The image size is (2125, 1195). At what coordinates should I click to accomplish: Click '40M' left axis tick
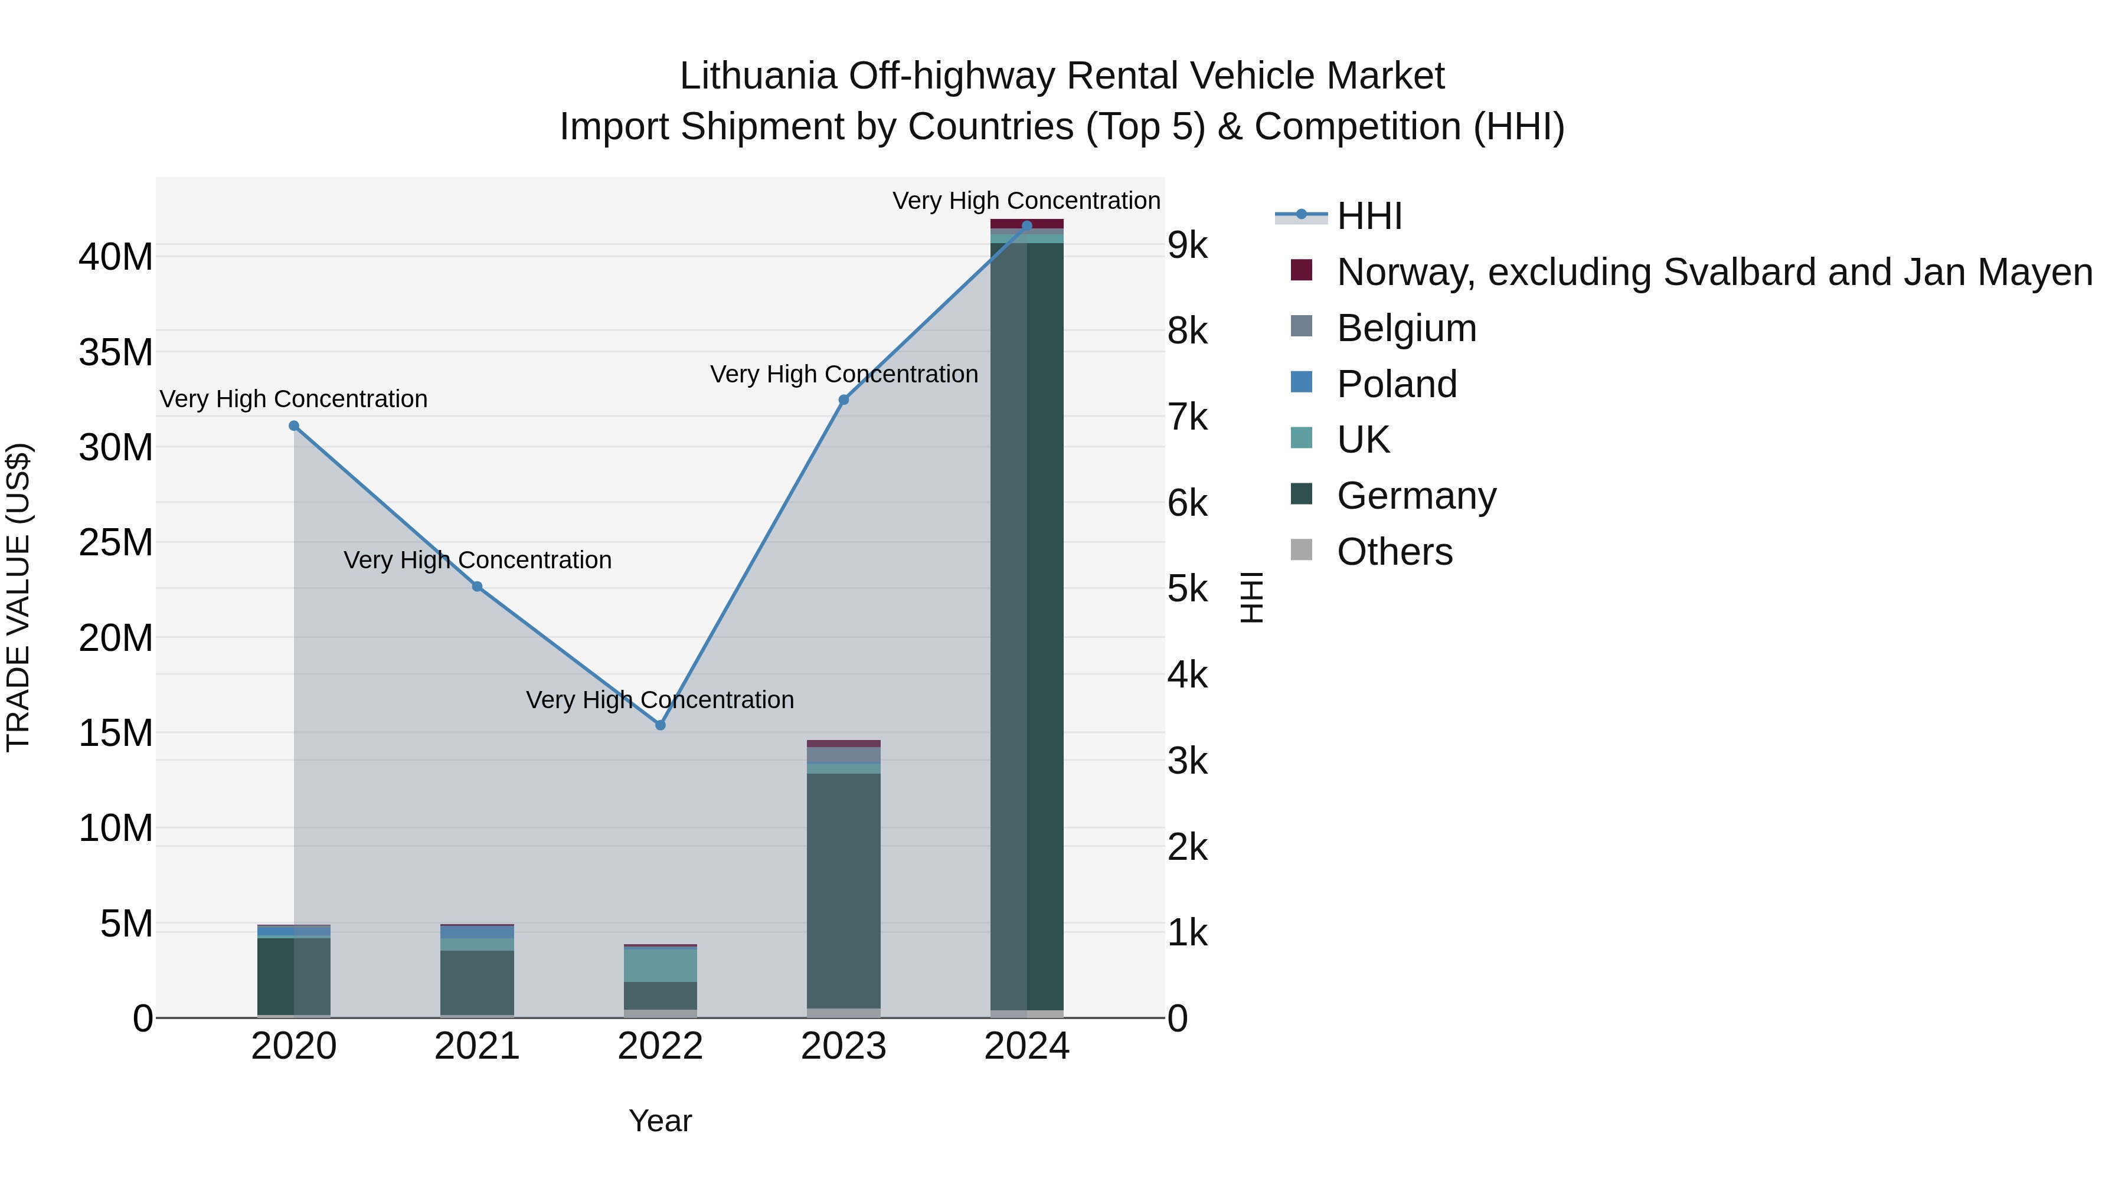116,257
